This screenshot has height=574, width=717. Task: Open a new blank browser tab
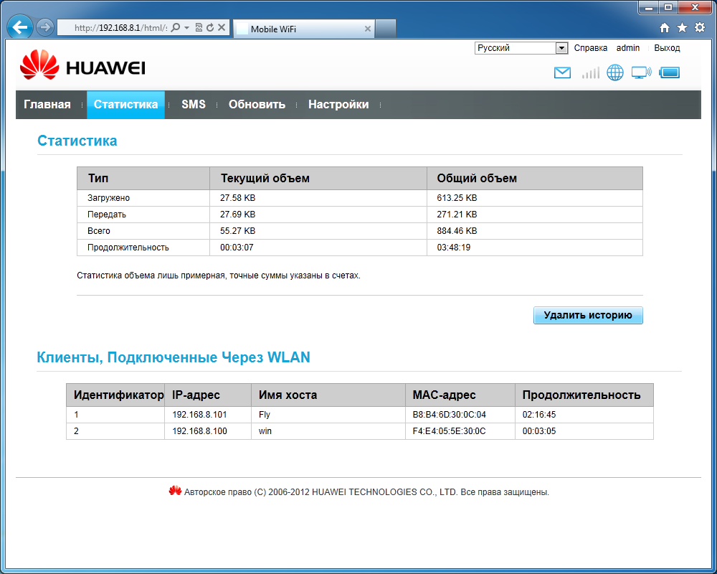coord(386,29)
